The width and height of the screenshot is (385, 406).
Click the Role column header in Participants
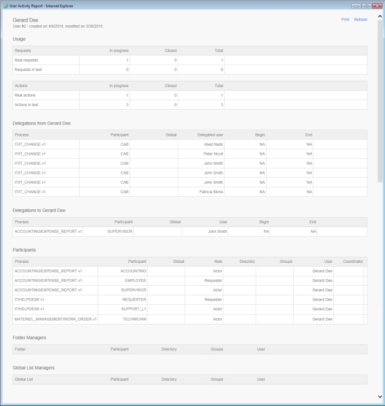click(218, 262)
